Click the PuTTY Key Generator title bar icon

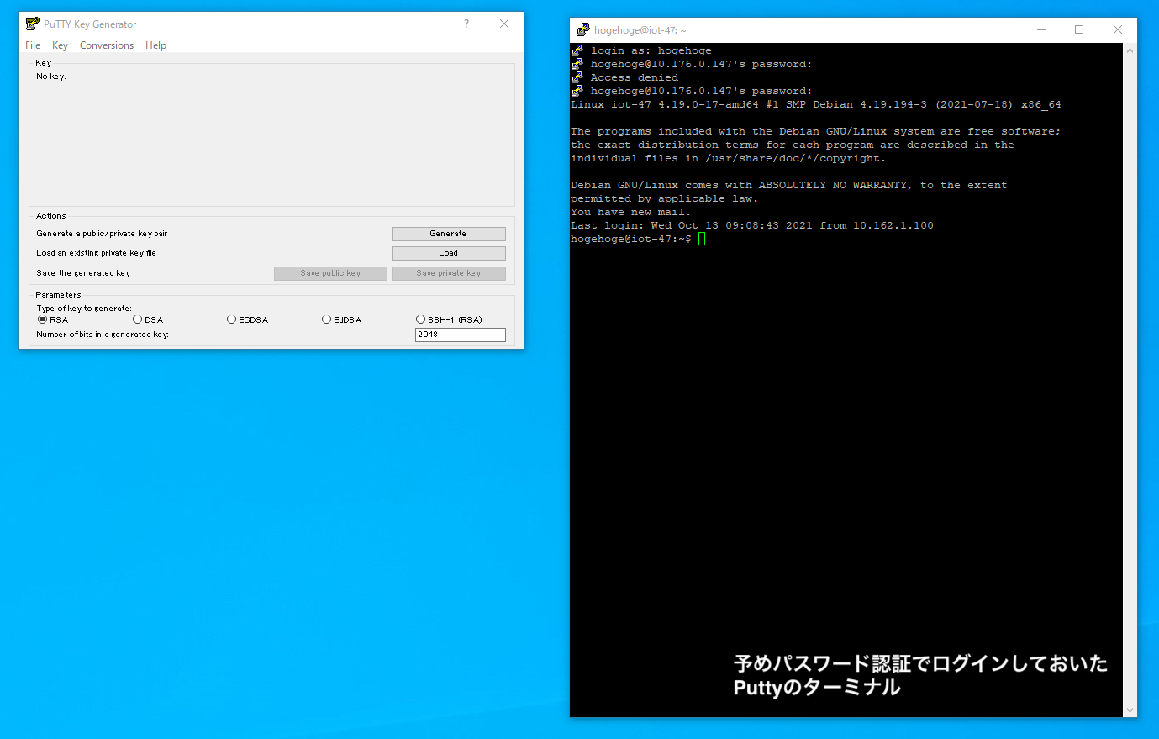[x=33, y=24]
